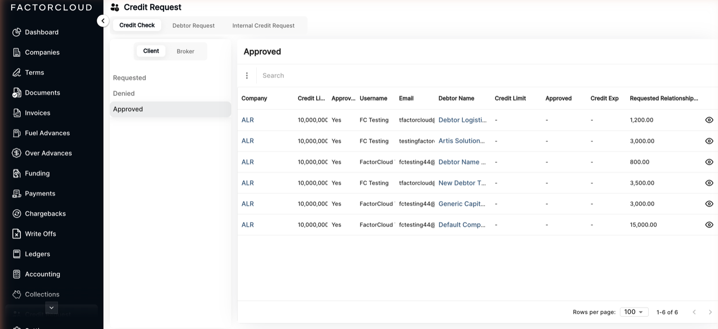Screen dimensions: 718x329
Task: Select the Broker toggle option
Action: point(185,51)
